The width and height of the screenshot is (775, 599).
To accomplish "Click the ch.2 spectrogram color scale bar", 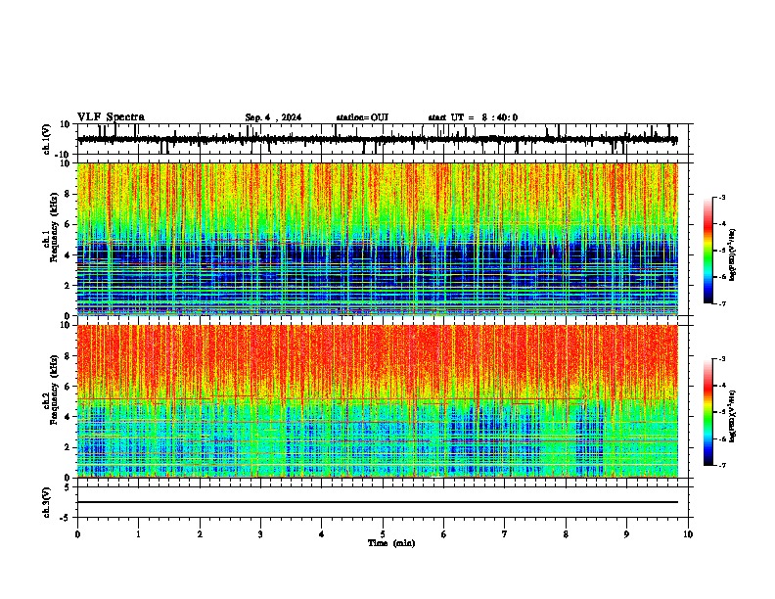I will pyautogui.click(x=708, y=412).
